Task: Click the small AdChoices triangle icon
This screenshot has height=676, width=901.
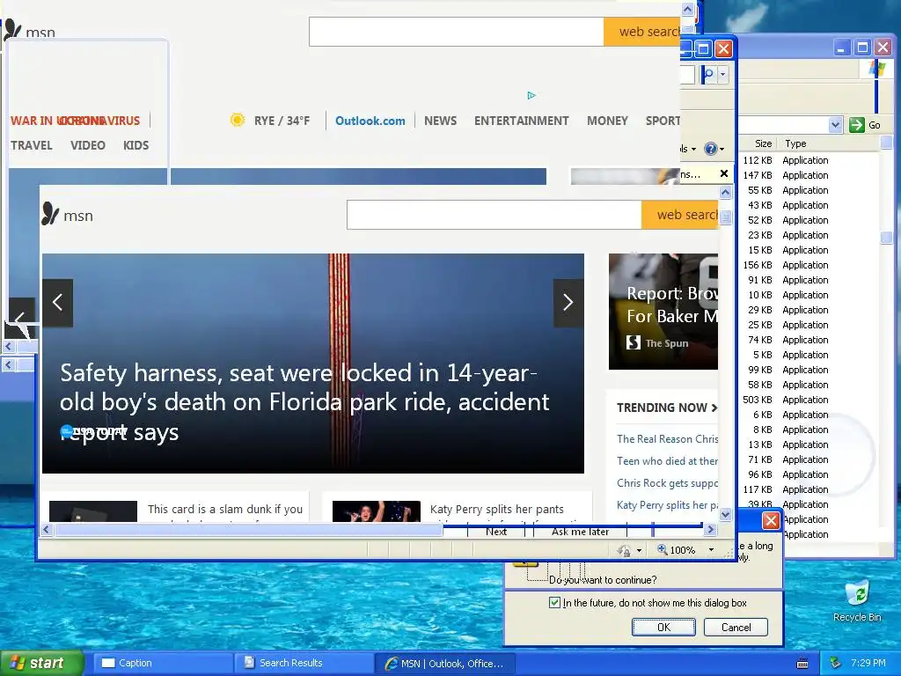Action: tap(531, 95)
